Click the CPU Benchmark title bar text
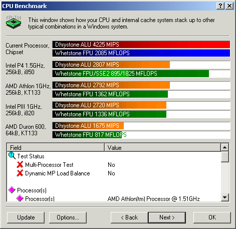236x229 pixels. click(x=25, y=6)
